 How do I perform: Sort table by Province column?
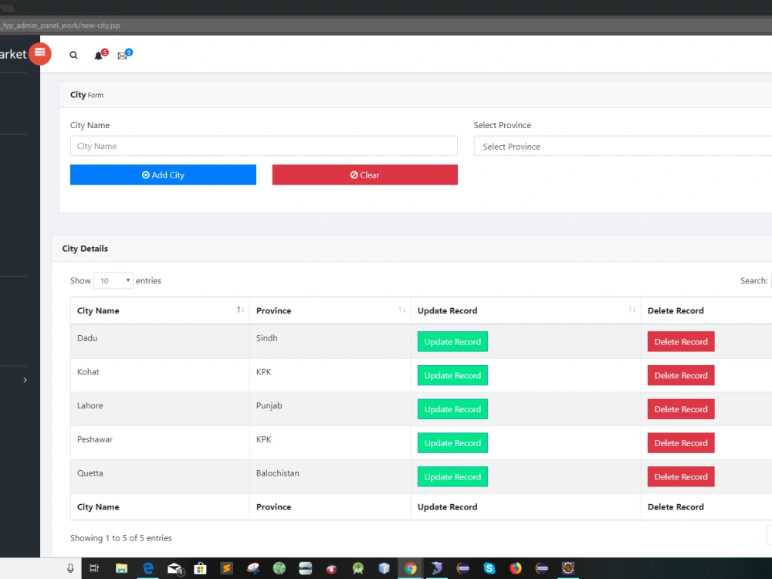point(330,310)
